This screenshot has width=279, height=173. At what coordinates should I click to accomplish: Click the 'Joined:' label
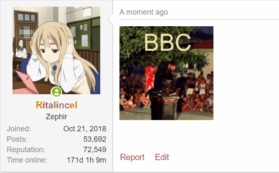coord(19,129)
